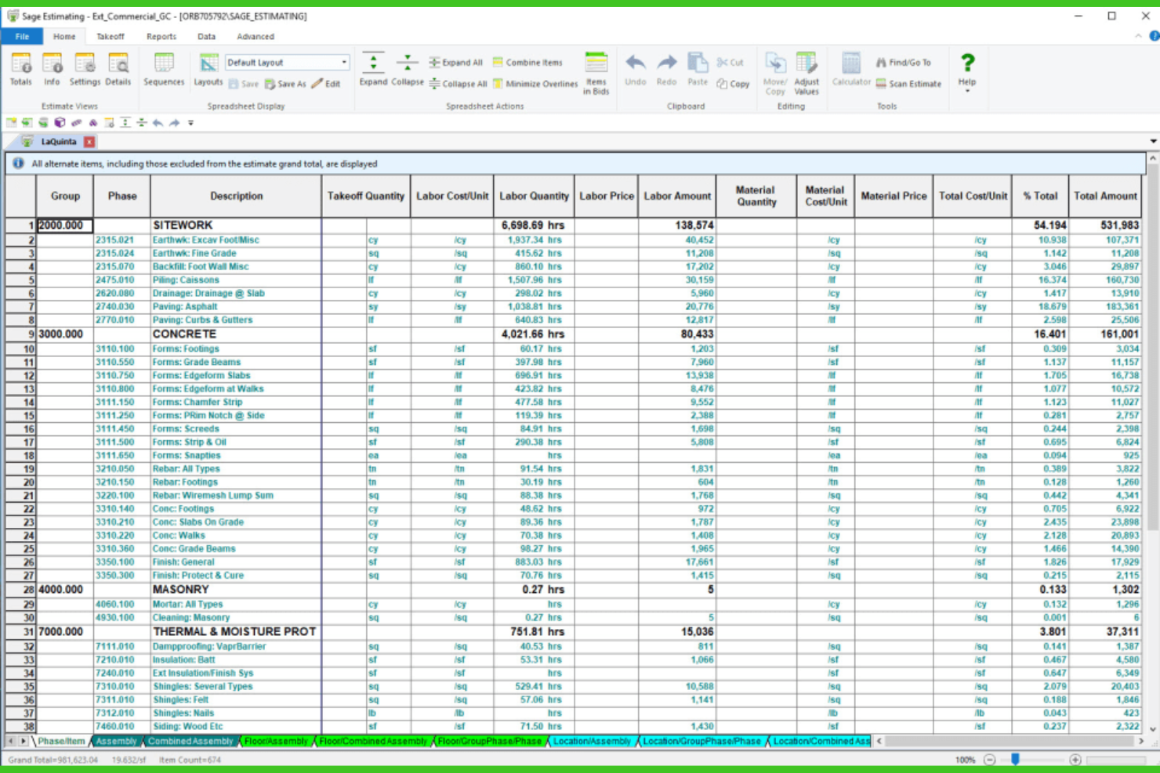Open the Info estimate view
1160x773 pixels.
pos(52,70)
